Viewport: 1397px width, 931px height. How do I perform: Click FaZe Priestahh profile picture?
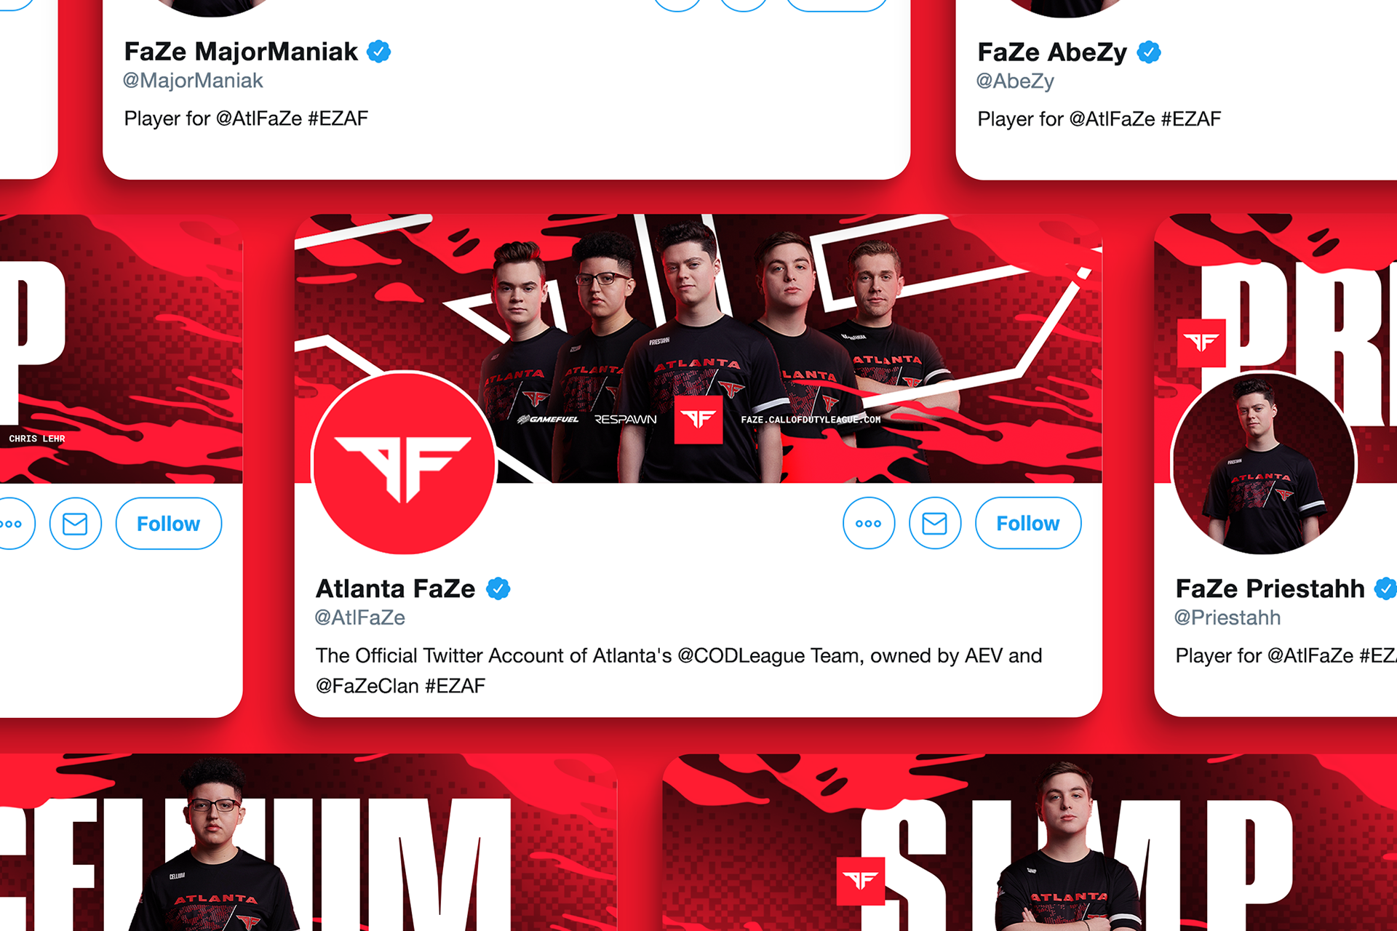click(x=1264, y=463)
